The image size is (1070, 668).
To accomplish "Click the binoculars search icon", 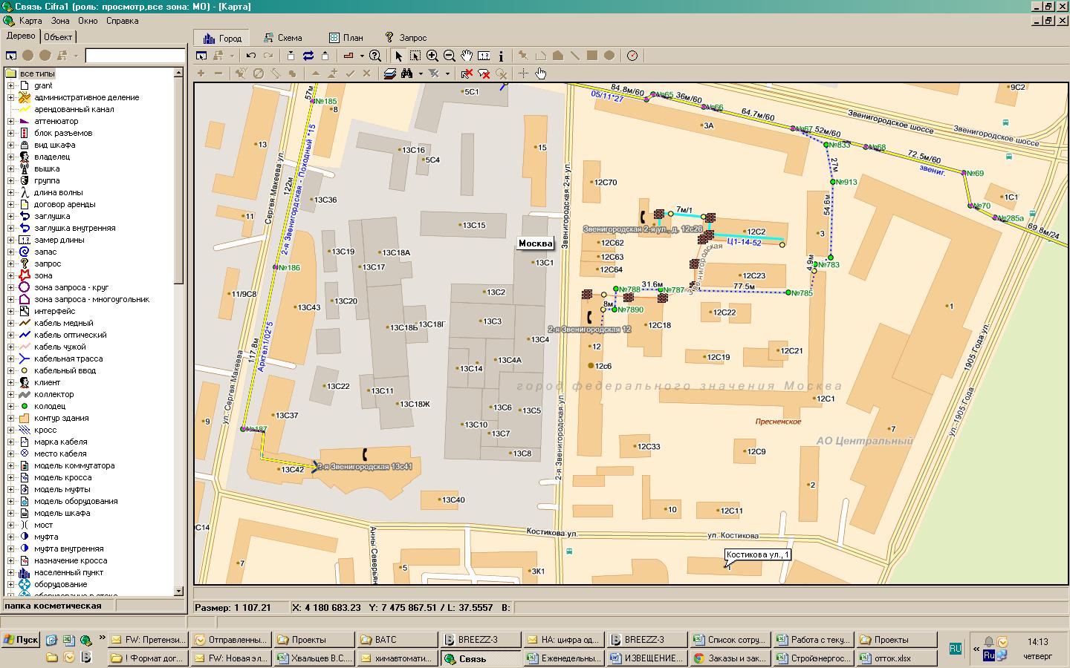I will click(x=406, y=73).
